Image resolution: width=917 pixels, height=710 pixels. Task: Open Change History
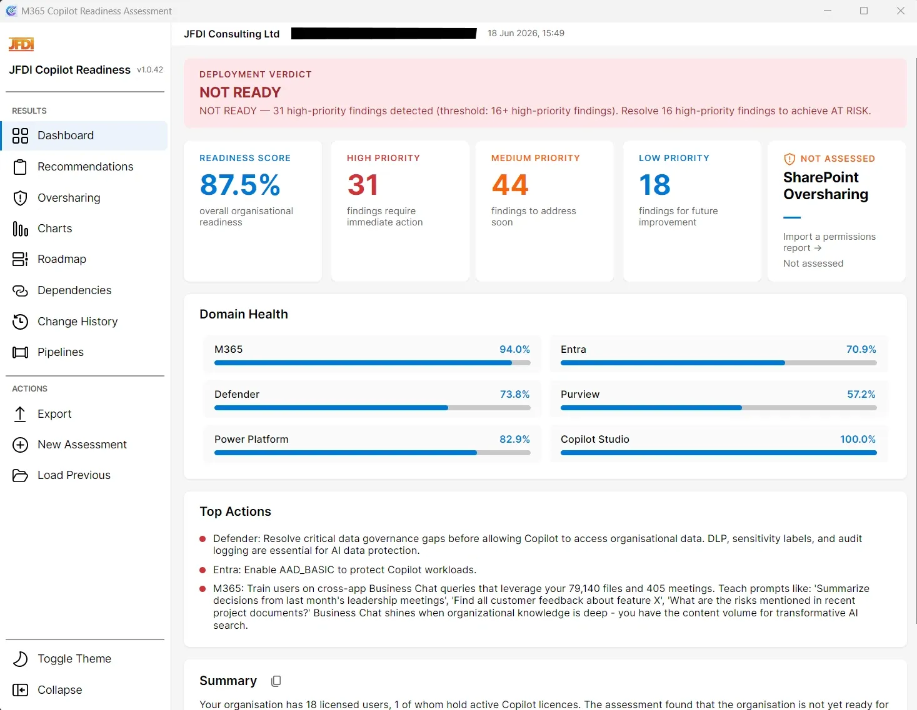coord(84,322)
